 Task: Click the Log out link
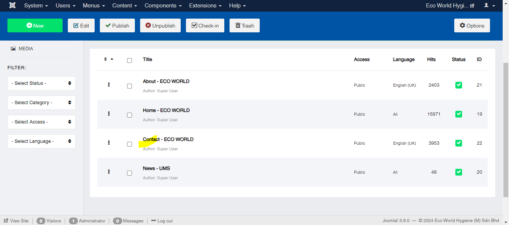tap(162, 221)
